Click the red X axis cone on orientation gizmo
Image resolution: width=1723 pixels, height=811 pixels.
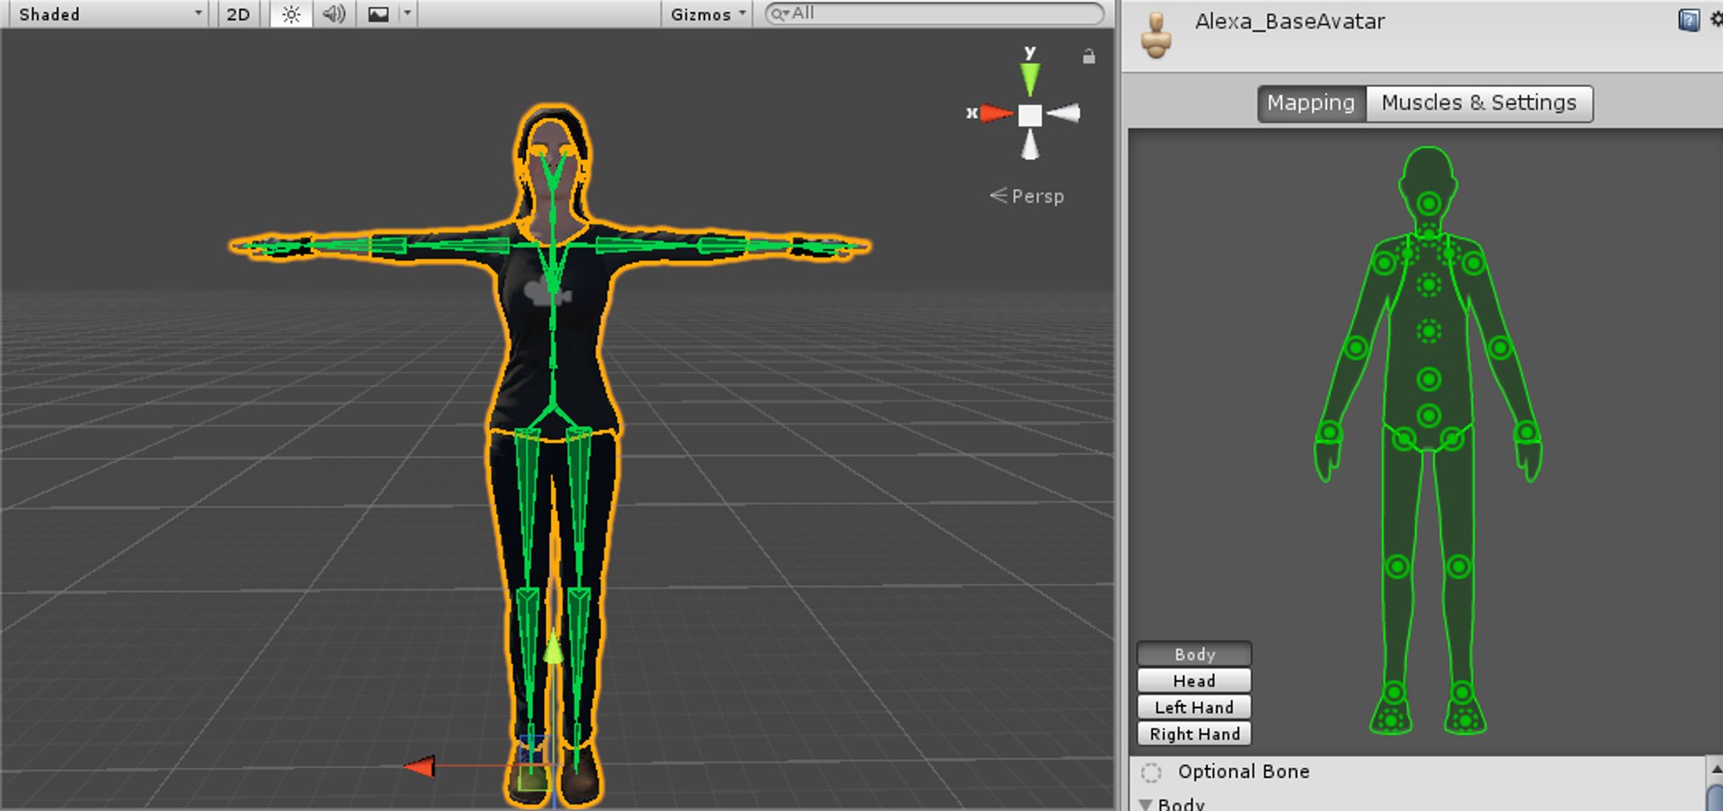point(996,113)
